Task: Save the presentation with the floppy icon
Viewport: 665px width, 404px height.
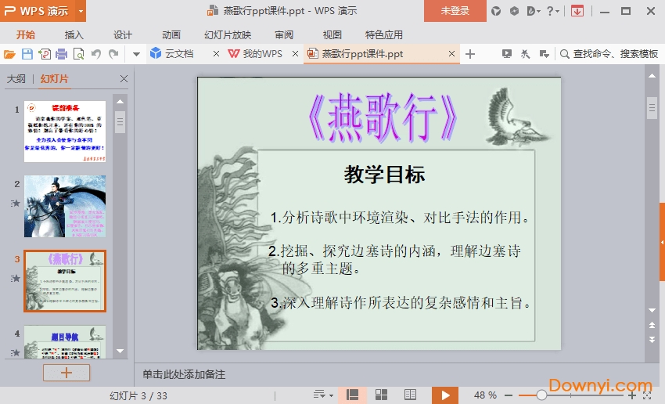Action: click(x=27, y=54)
